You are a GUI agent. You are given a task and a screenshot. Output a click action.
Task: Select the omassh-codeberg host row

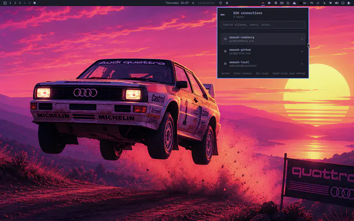263,39
